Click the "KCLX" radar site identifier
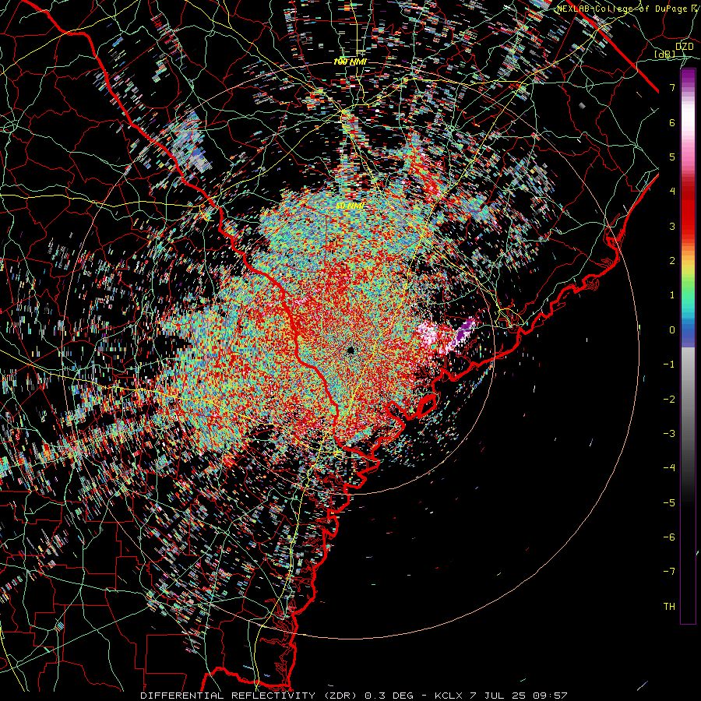 [x=449, y=696]
